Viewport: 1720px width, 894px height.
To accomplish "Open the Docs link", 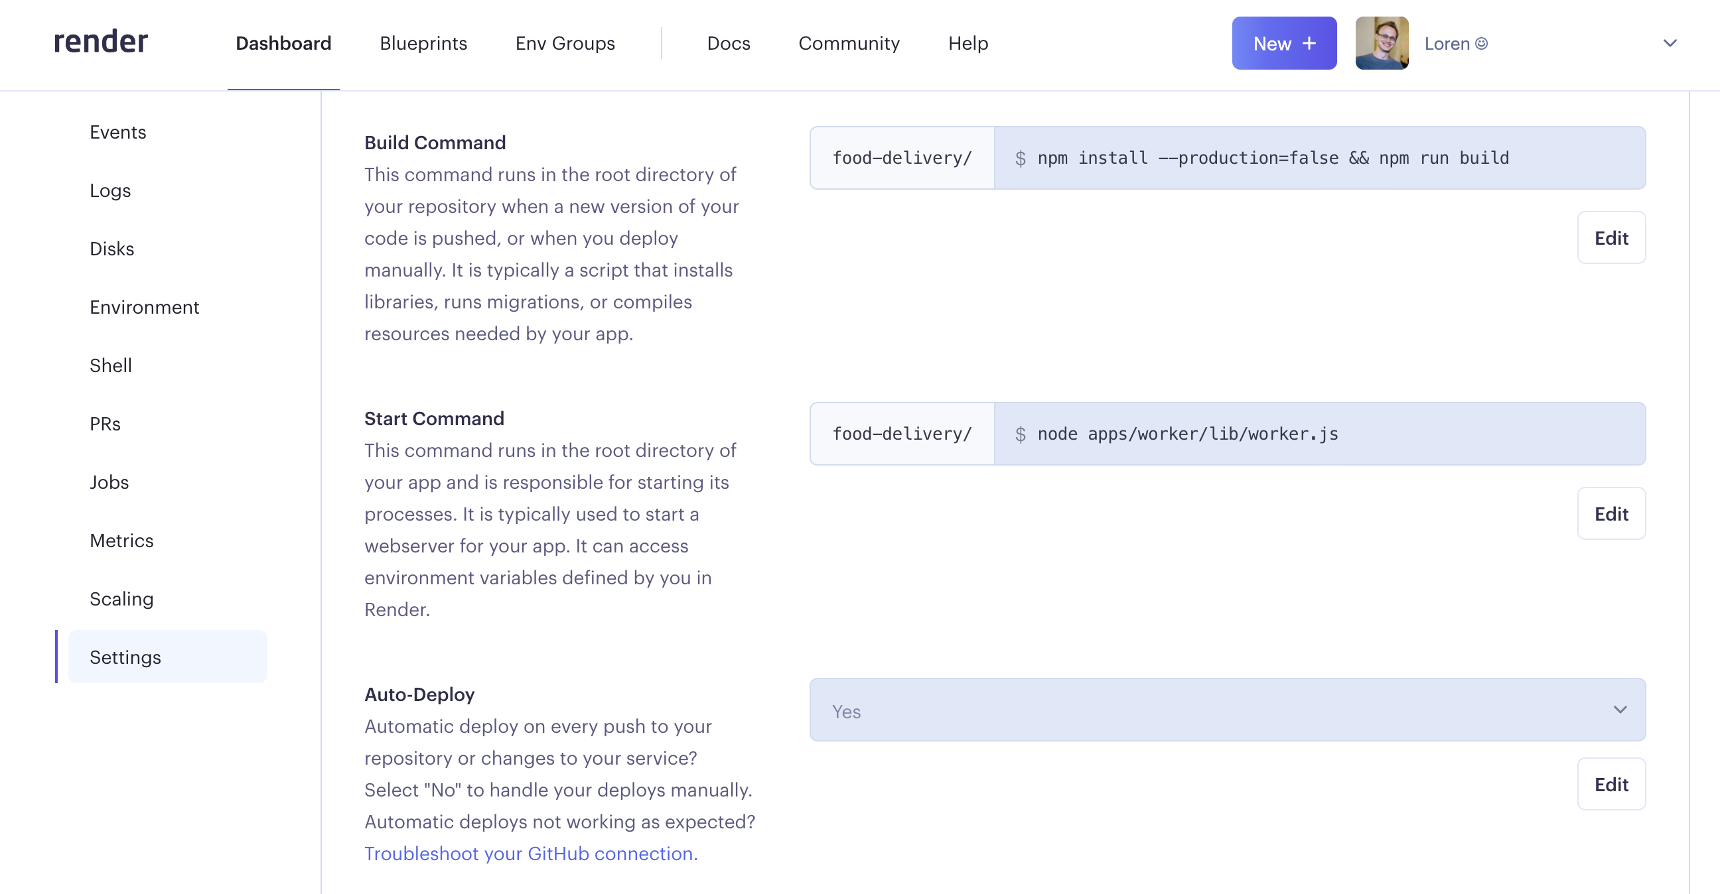I will pyautogui.click(x=729, y=43).
